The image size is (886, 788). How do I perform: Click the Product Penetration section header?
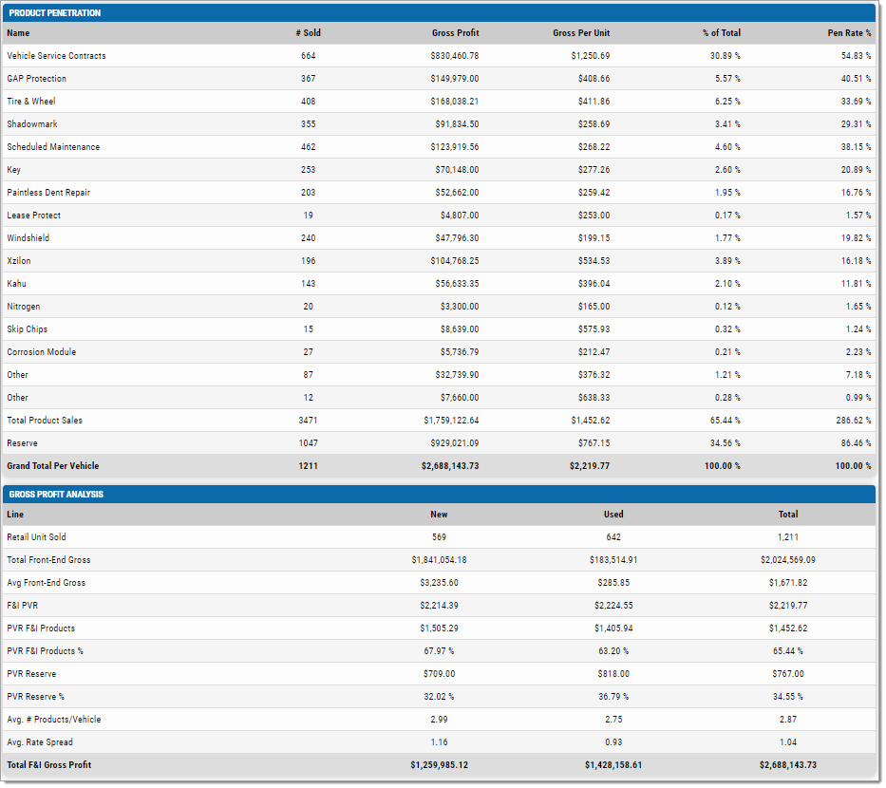(439, 13)
